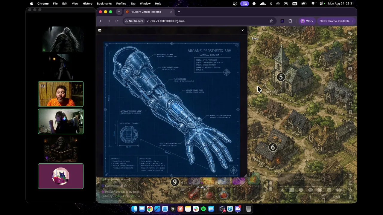Bookmark this page with the star icon
The height and width of the screenshot is (215, 383).
pyautogui.click(x=271, y=21)
